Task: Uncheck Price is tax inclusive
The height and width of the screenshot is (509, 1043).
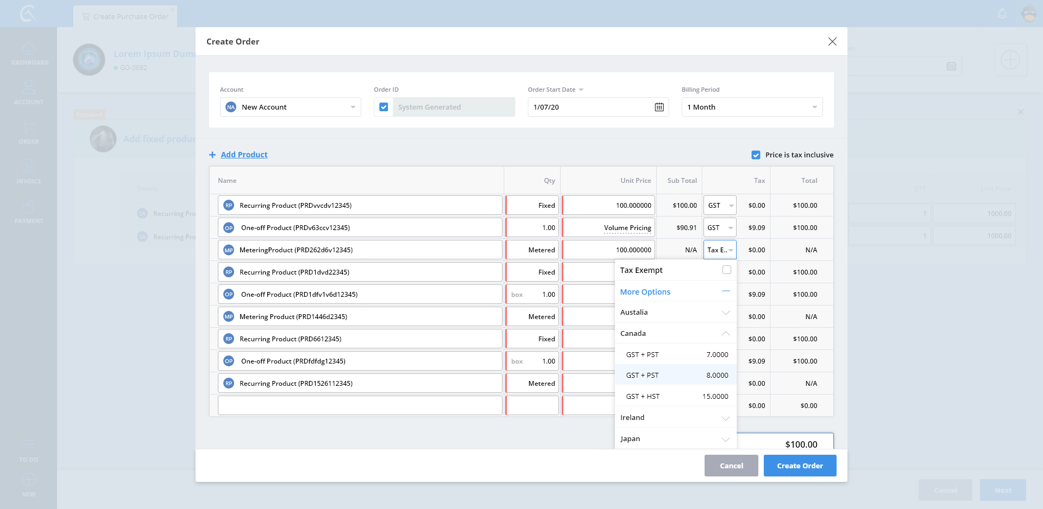Action: [756, 155]
